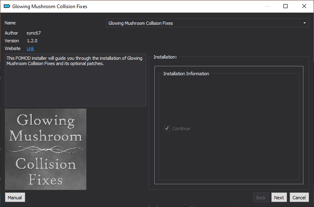
Task: Click the window title text in title bar
Action: 50,7
